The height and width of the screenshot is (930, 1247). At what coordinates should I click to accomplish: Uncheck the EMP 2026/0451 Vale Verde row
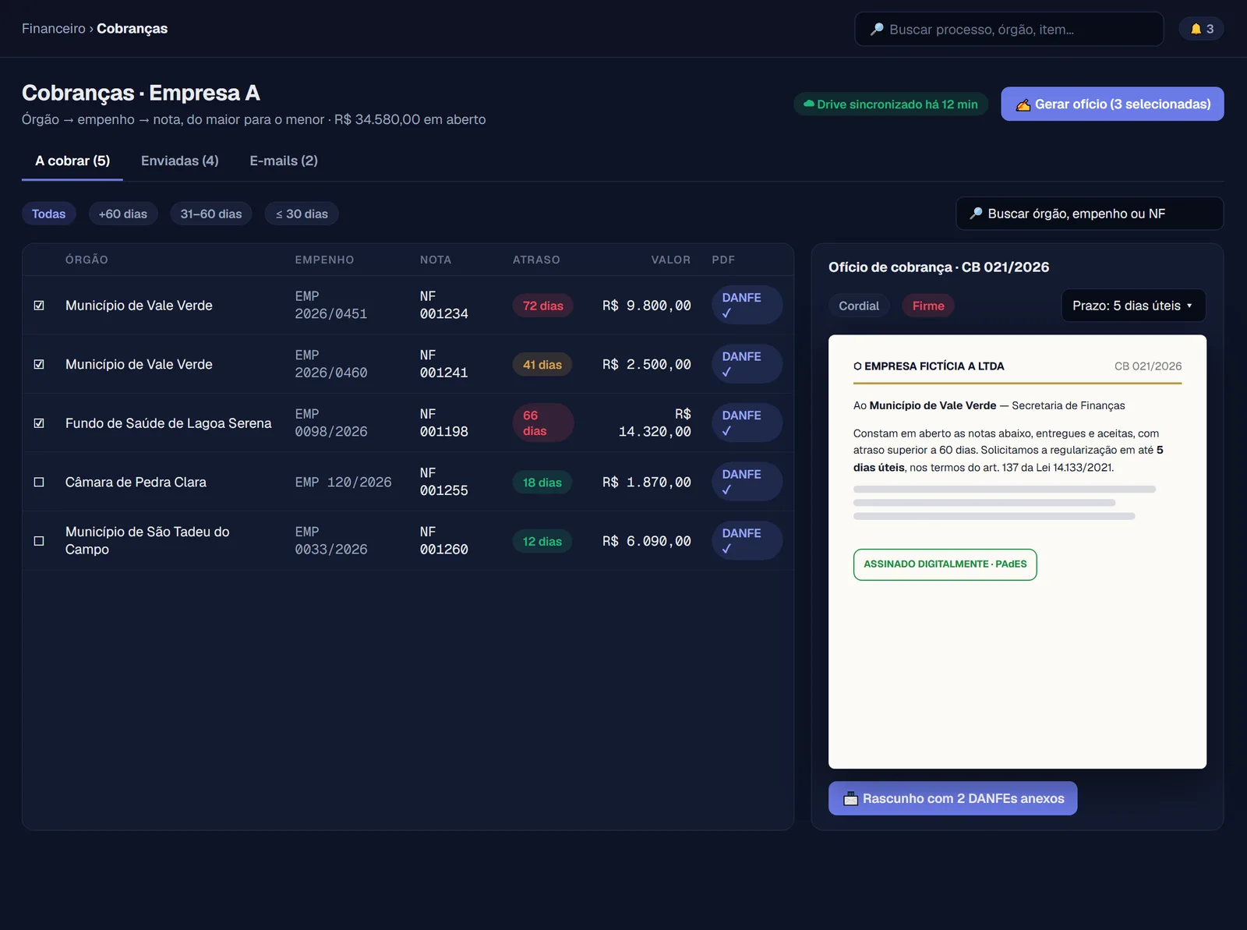coord(39,306)
